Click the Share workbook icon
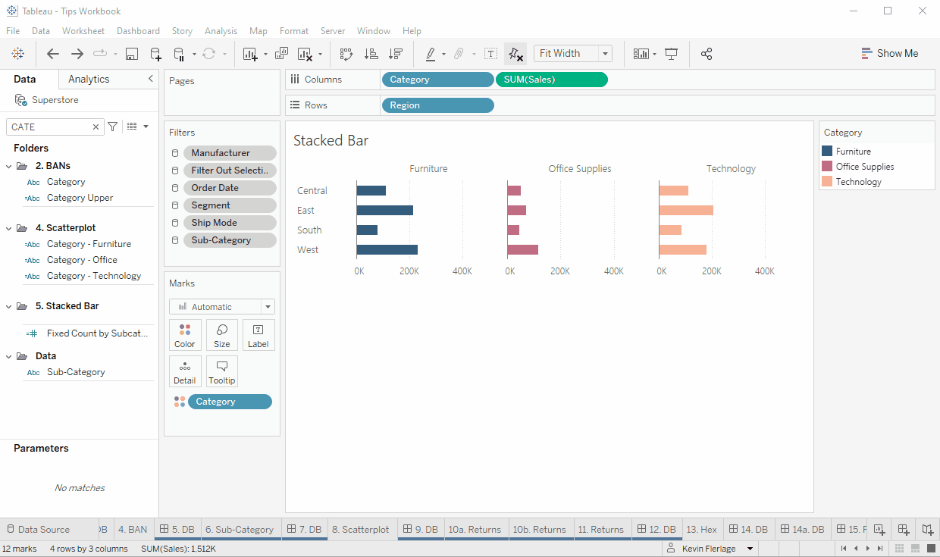This screenshot has height=557, width=940. [707, 54]
